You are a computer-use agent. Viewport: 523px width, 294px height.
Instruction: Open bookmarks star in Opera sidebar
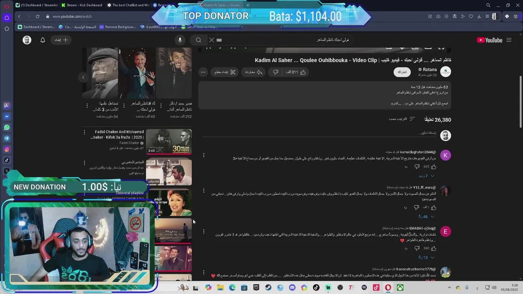pos(7,29)
